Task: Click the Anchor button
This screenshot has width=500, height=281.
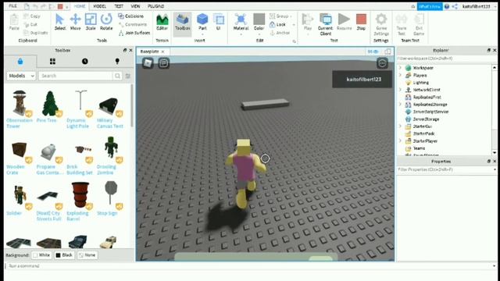Action: [x=280, y=33]
